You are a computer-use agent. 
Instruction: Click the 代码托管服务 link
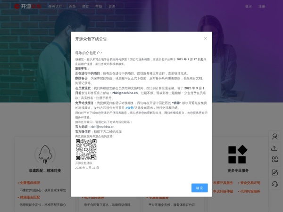pos(250,191)
